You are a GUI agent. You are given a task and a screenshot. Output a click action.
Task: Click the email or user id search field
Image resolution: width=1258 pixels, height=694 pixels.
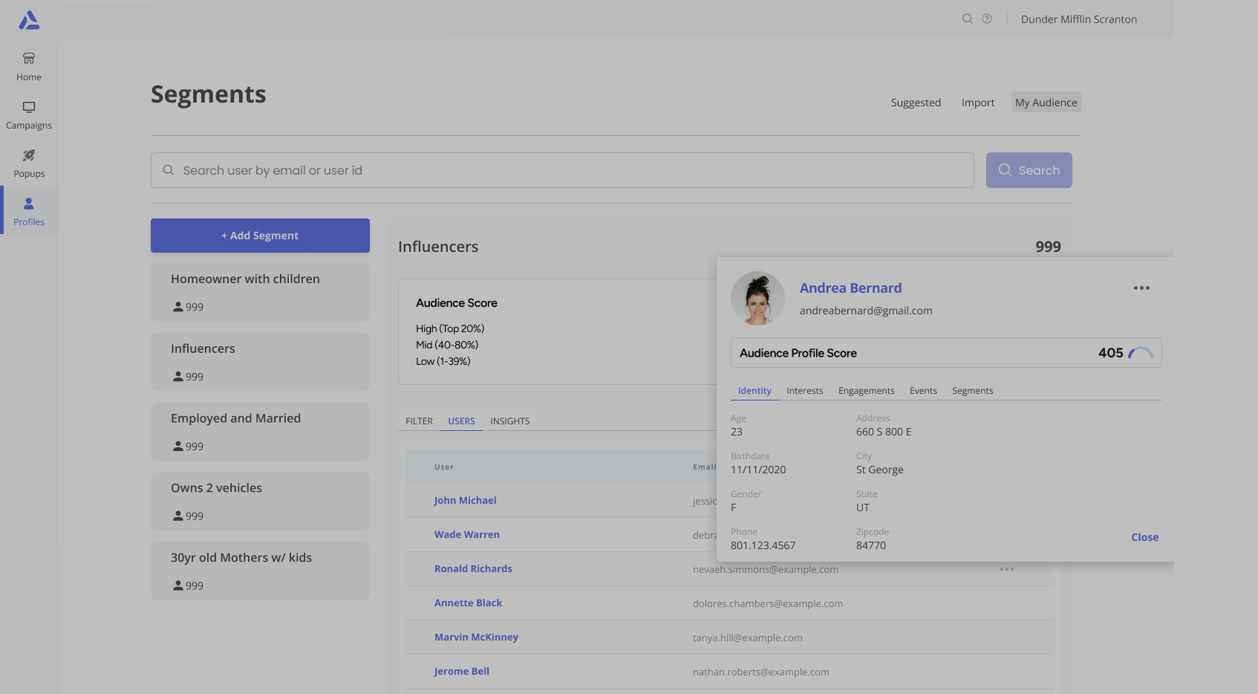(x=562, y=170)
